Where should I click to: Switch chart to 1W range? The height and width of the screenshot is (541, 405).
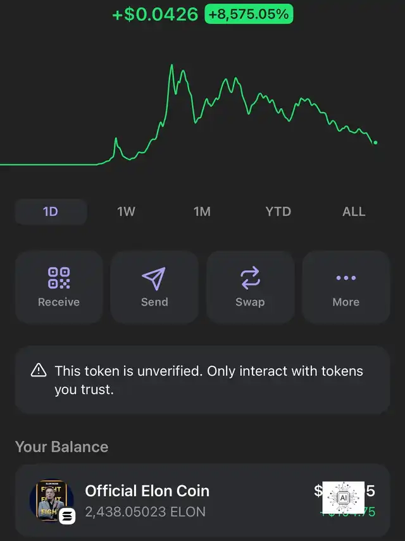127,211
